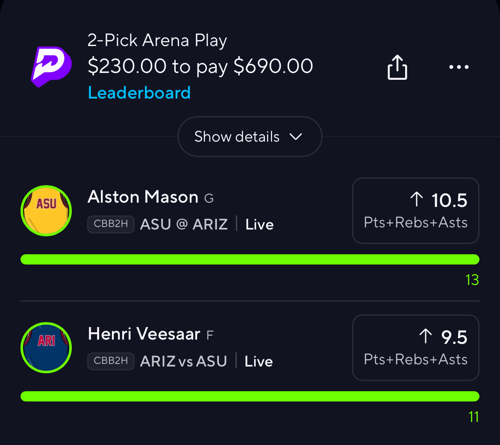The height and width of the screenshot is (445, 500).
Task: Select the 9.5 Pts+Rebs+Asts pick box
Action: click(x=415, y=348)
